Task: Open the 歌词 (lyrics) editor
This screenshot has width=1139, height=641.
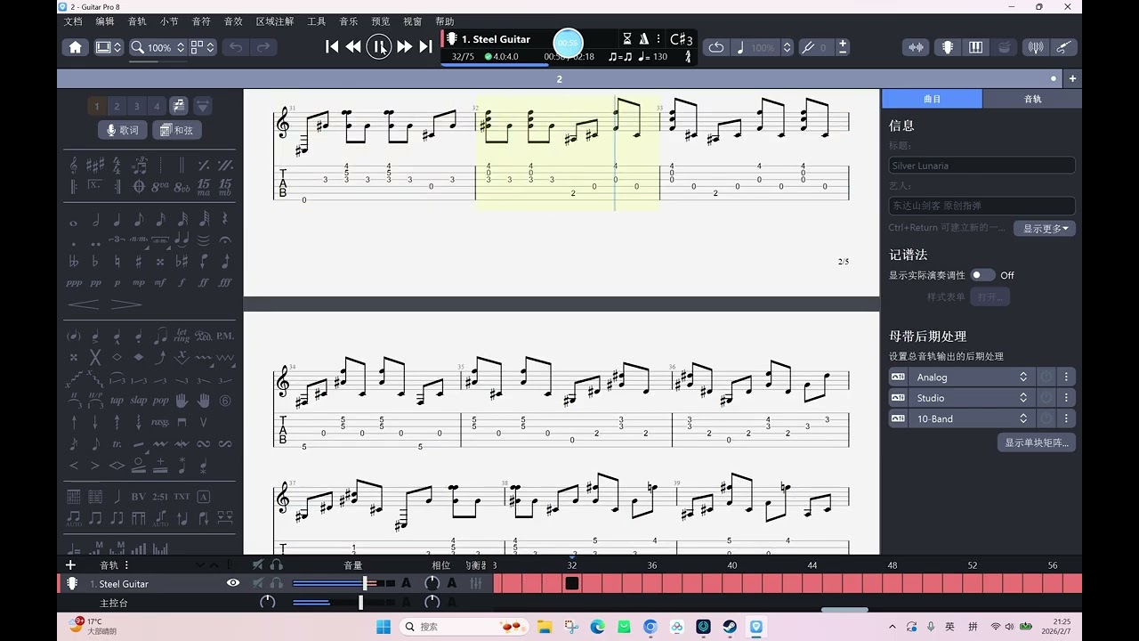Action: (x=123, y=130)
